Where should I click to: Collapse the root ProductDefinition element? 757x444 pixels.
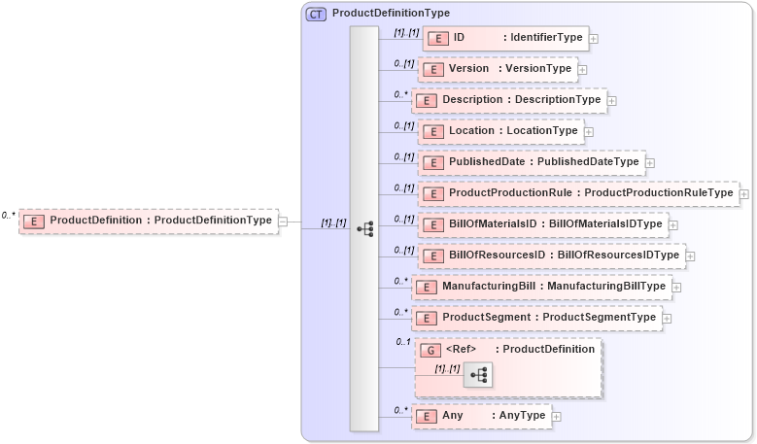(284, 222)
